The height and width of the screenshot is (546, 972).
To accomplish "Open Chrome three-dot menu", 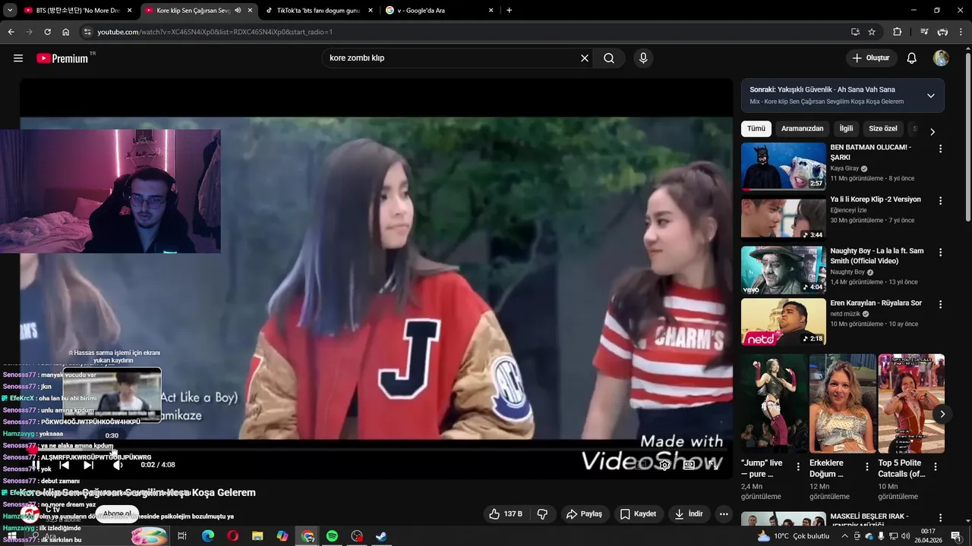I will click(961, 32).
